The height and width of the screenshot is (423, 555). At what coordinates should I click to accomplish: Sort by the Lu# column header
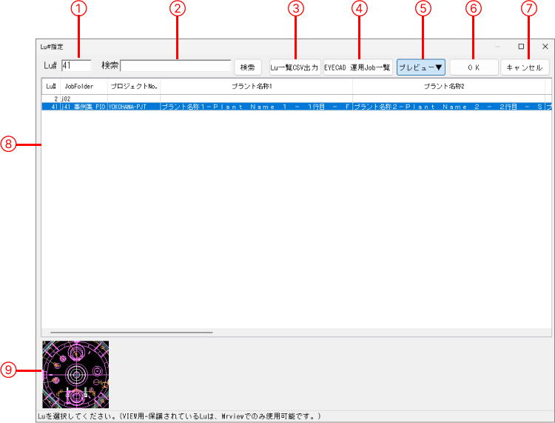pos(51,87)
